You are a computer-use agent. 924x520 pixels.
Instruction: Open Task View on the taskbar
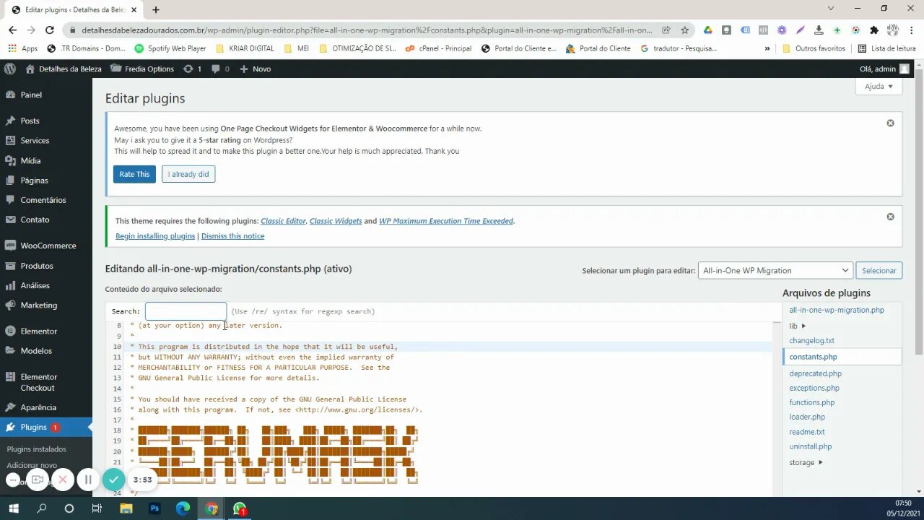97,508
